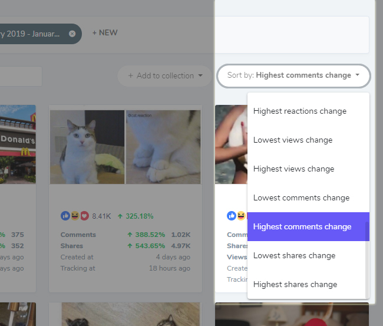Screen dimensions: 383x326
Task: Click the Sort by caret arrow
Action: point(357,75)
